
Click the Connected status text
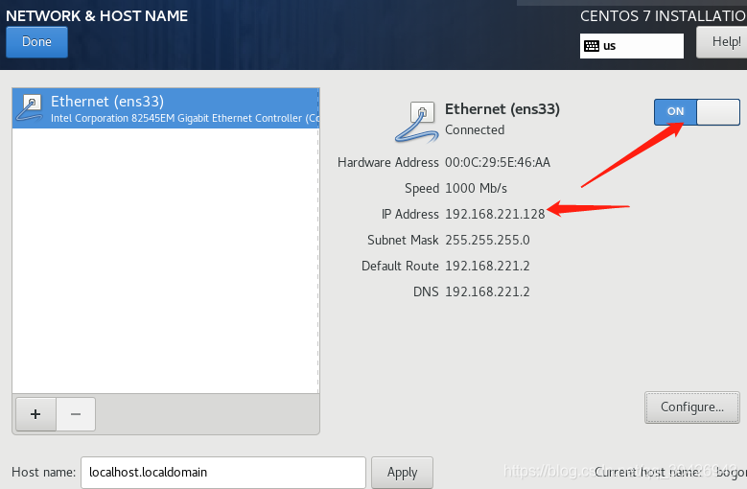click(x=475, y=129)
